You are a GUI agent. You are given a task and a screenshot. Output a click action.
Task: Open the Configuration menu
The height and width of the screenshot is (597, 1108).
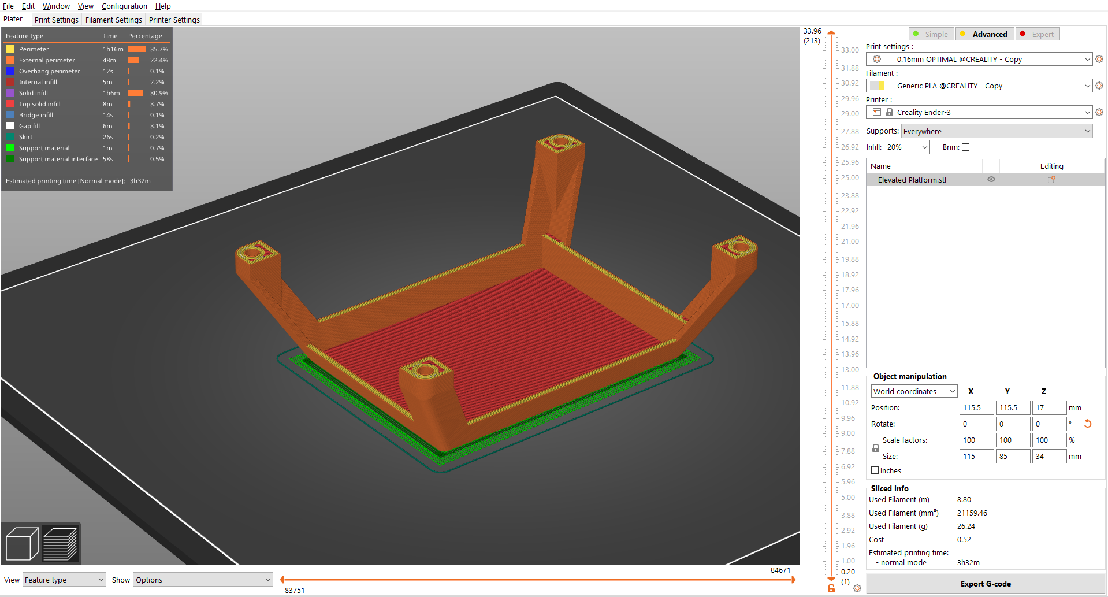pyautogui.click(x=124, y=6)
